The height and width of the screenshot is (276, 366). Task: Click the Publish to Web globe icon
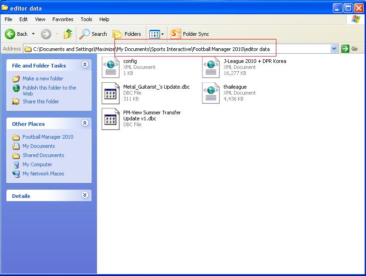click(16, 88)
